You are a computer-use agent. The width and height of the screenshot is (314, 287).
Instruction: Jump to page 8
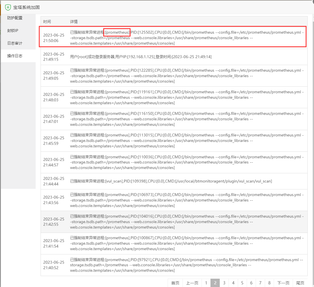pyautogui.click(x=269, y=283)
